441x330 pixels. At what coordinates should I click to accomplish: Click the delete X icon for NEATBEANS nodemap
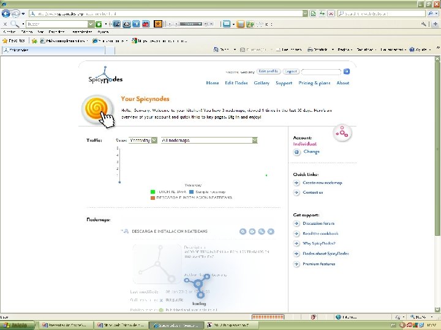click(x=271, y=232)
